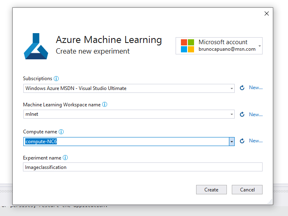Refresh the Compute name list
Image resolution: width=288 pixels, height=216 pixels.
click(242, 141)
